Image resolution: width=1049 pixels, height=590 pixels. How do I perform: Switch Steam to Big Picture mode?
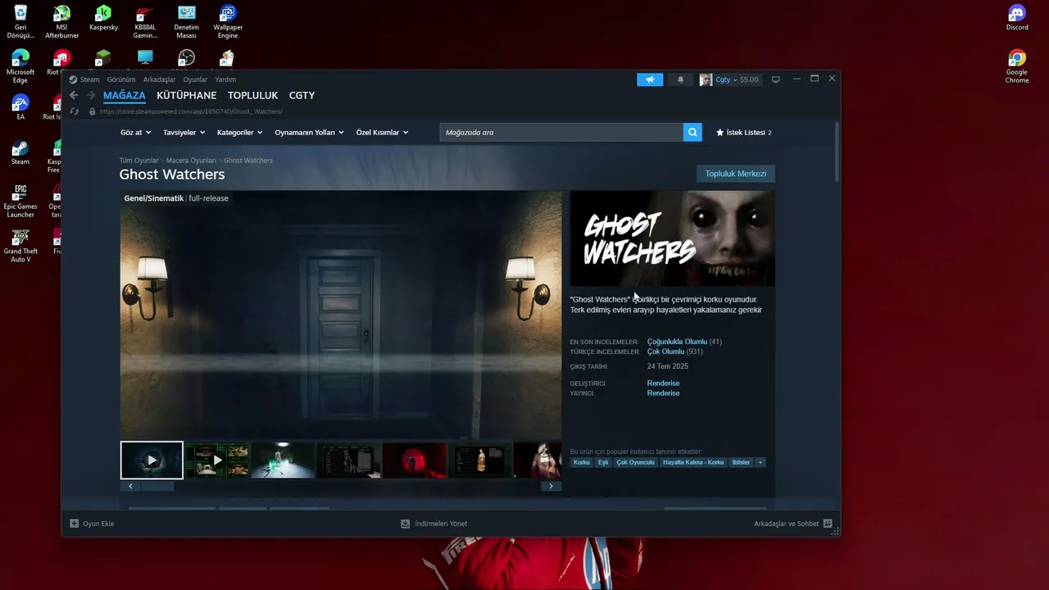pos(775,79)
